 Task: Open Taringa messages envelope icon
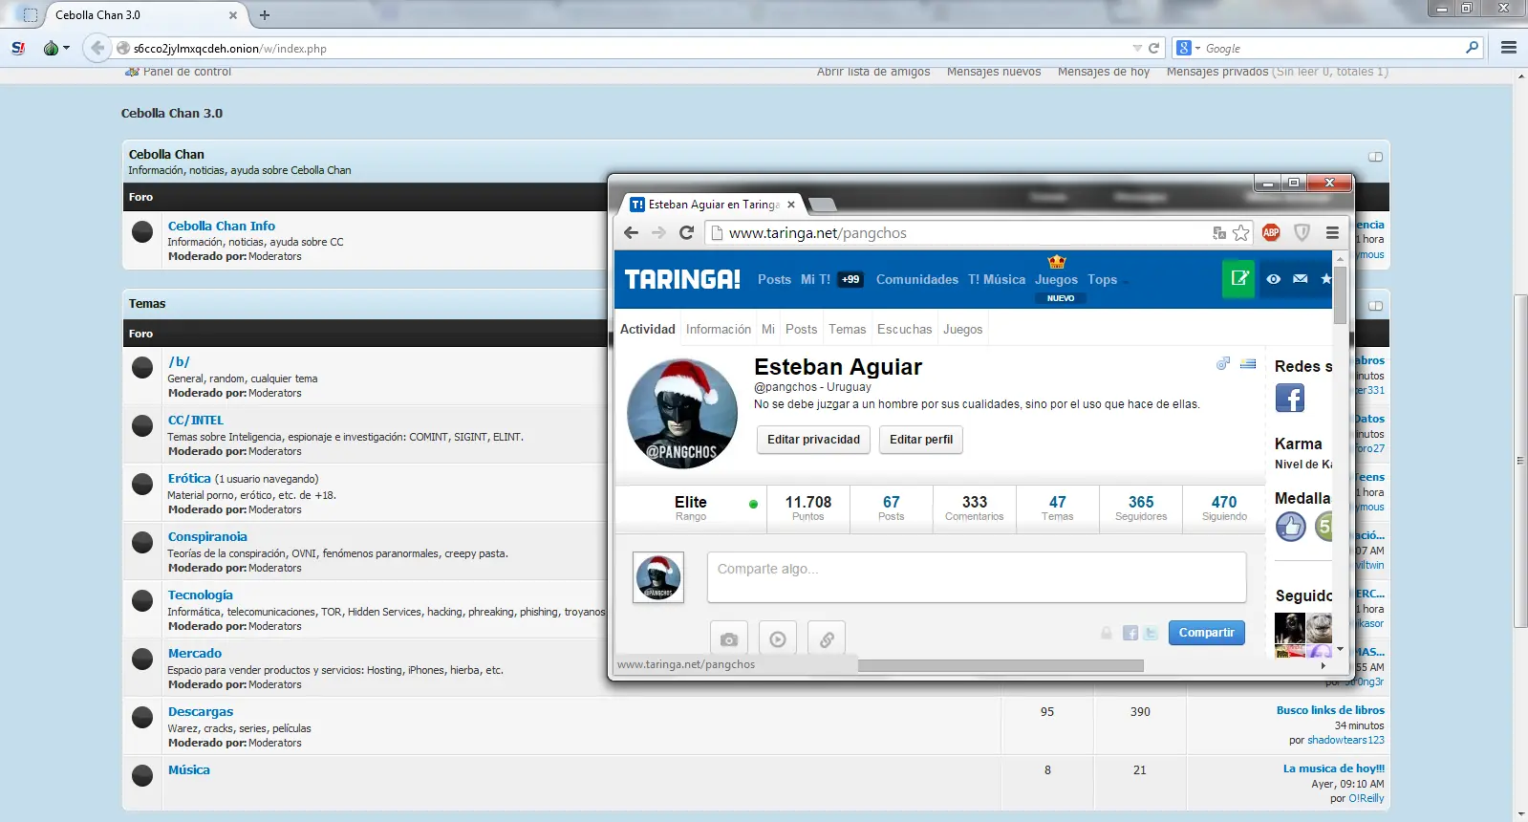pyautogui.click(x=1301, y=279)
